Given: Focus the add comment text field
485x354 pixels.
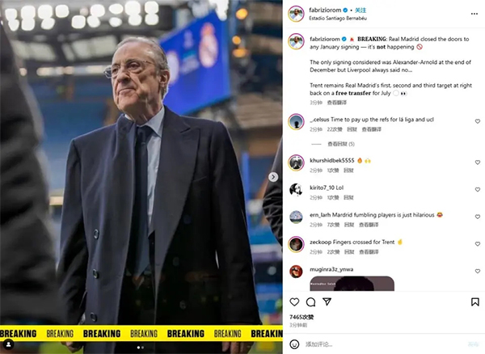Looking at the screenshot, I should (383, 344).
